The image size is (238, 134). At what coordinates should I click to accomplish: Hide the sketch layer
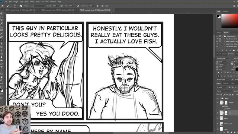click(218, 118)
